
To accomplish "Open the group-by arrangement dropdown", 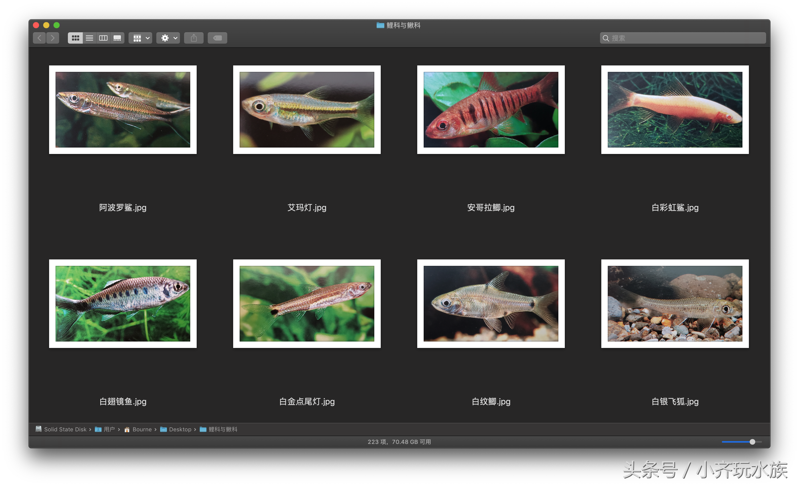I will click(141, 38).
